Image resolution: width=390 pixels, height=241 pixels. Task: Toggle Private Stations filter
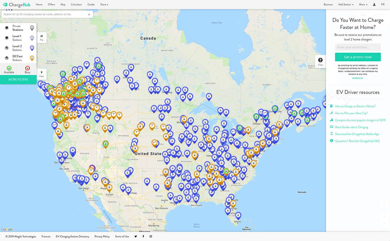pos(7,28)
